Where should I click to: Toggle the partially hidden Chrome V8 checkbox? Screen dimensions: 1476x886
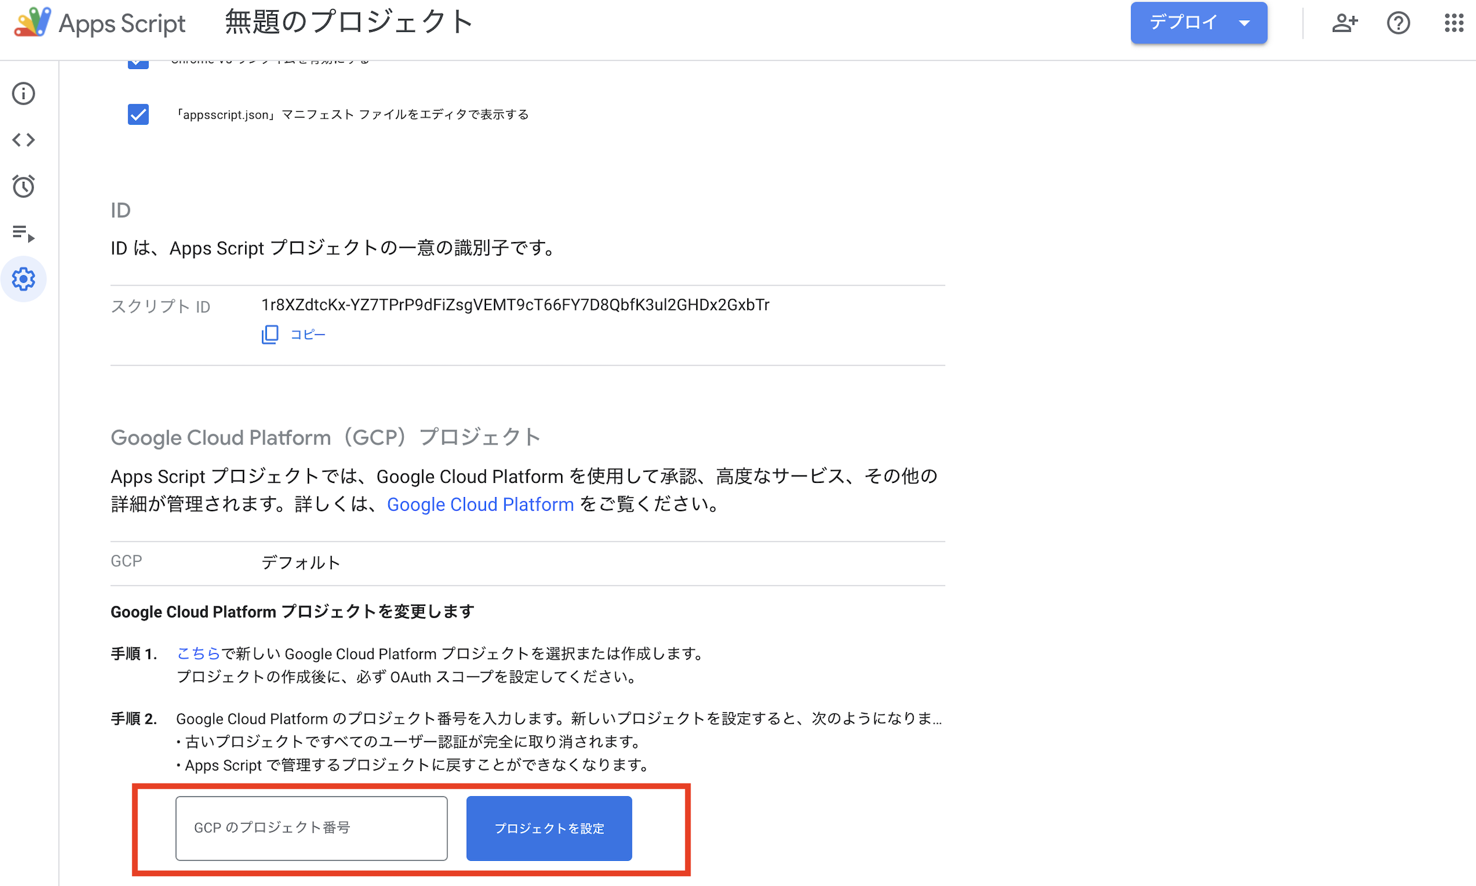click(x=138, y=63)
